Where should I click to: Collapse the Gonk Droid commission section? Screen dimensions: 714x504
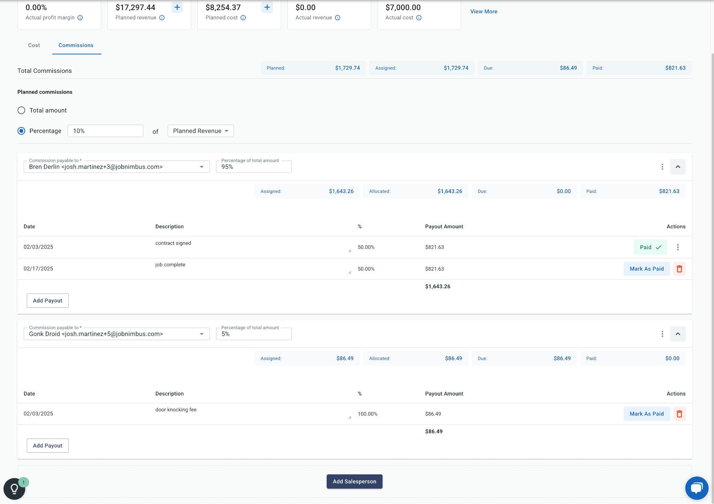pyautogui.click(x=677, y=334)
